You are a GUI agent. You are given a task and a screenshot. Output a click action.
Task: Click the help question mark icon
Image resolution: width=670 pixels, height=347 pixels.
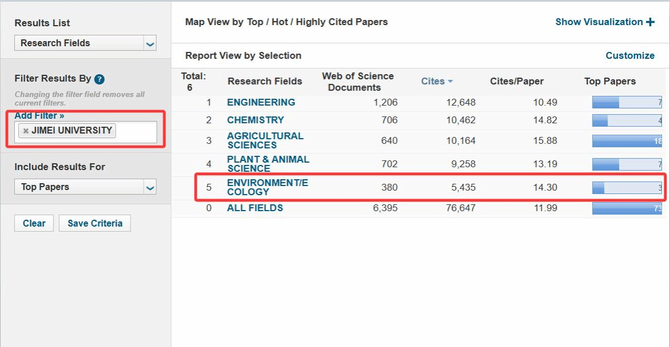99,79
